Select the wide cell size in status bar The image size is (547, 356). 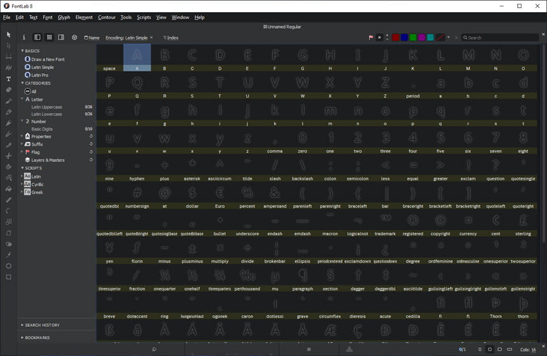(509, 350)
